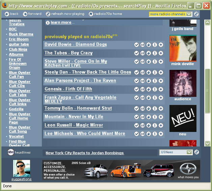The height and width of the screenshot is (191, 212).
Task: Open the Genesis - Firth Of Fifth link
Action: (69, 89)
